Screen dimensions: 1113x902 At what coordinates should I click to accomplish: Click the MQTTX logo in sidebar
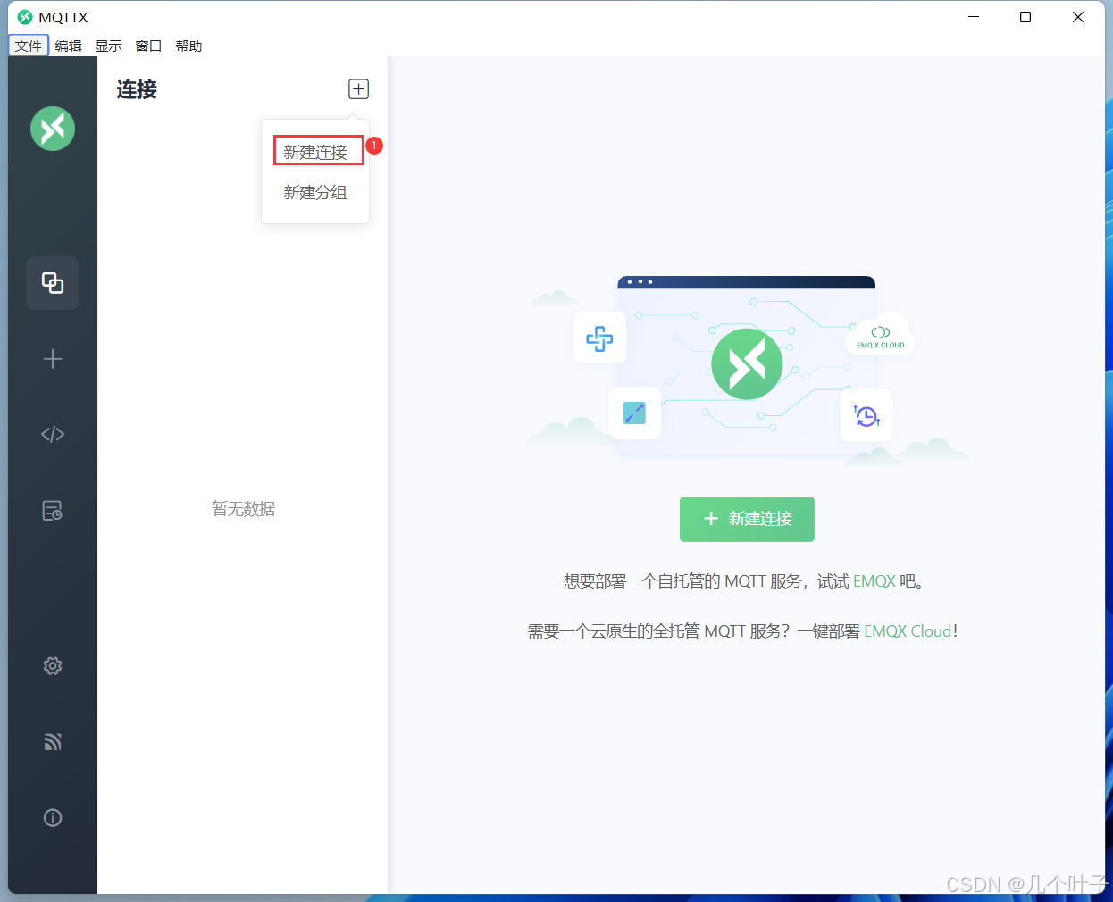[53, 129]
